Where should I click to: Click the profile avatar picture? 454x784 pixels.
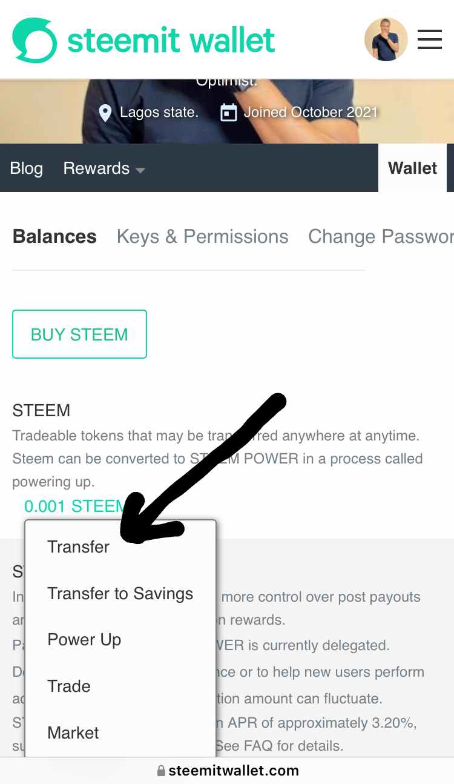coord(386,40)
